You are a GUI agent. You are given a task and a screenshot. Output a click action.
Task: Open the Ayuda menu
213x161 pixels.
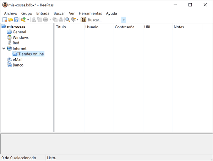[111, 13]
